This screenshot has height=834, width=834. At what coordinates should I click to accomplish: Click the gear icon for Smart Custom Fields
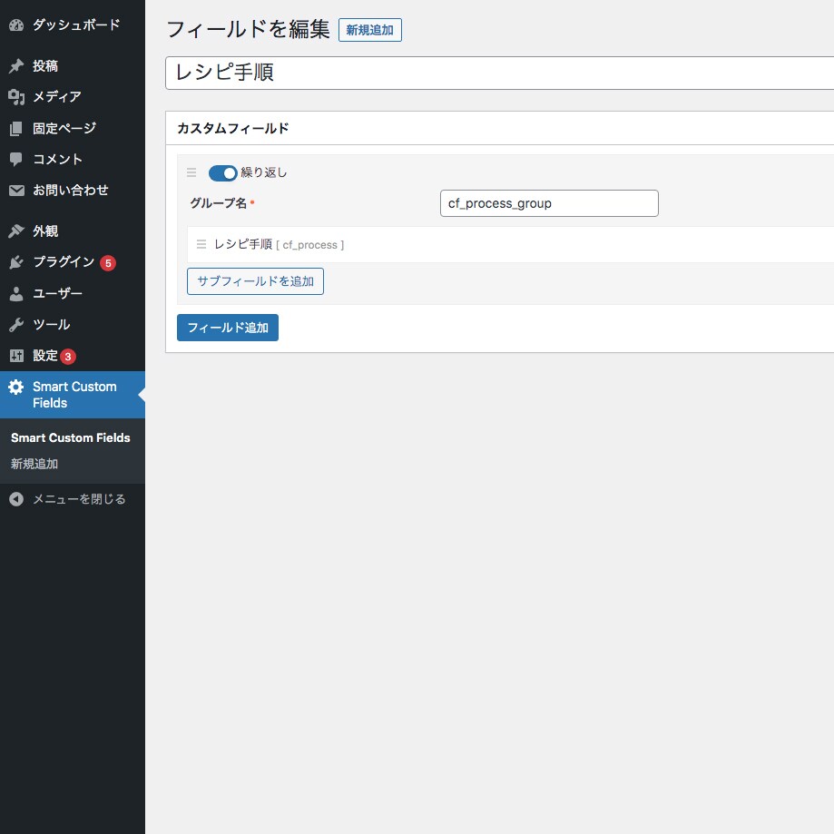tap(16, 388)
